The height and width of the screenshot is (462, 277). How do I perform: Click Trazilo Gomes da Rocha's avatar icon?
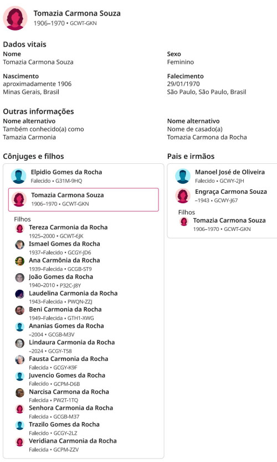coord(20,425)
